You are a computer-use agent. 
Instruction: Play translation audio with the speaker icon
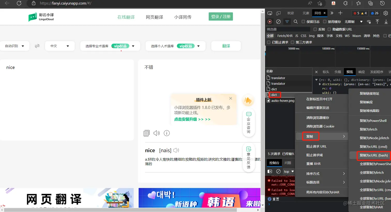[156, 133]
